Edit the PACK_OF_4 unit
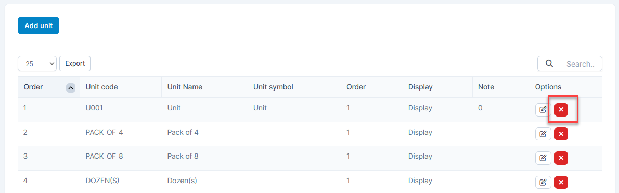The height and width of the screenshot is (193, 619). (x=543, y=134)
